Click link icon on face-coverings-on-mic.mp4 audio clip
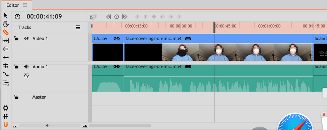The image size is (327, 130). [188, 67]
